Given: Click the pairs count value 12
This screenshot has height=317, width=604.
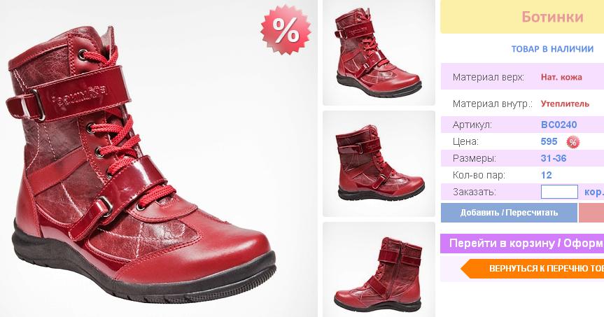Looking at the screenshot, I should (546, 175).
